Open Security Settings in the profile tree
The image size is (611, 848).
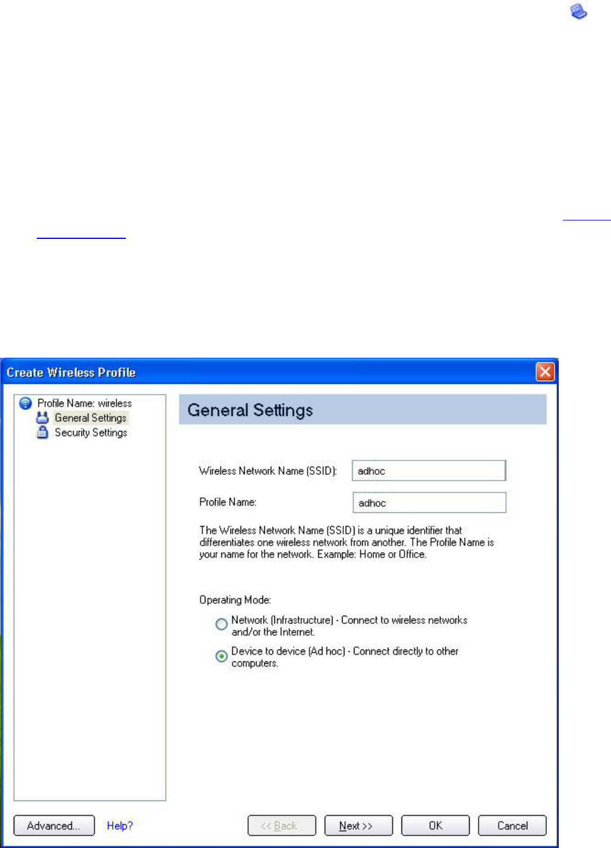click(x=91, y=433)
